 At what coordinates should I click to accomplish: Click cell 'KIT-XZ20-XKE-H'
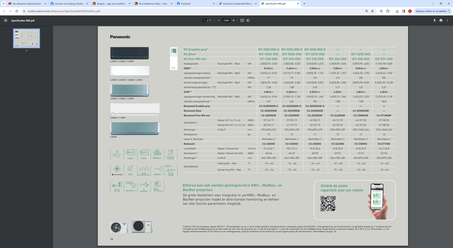(x=268, y=49)
